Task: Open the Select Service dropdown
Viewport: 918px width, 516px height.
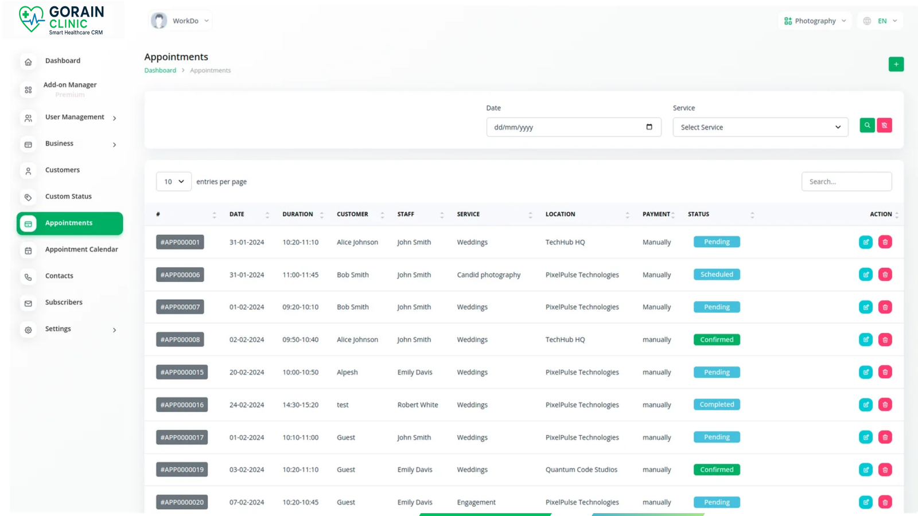Action: pos(760,127)
